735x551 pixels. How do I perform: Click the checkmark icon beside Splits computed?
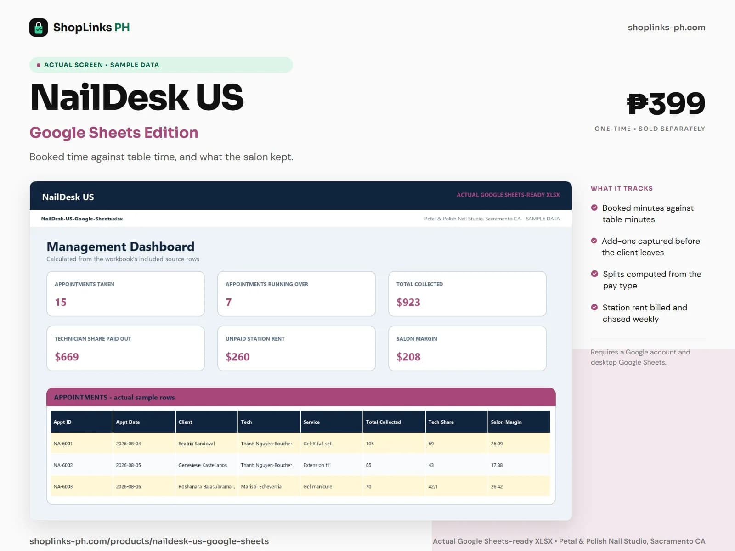594,274
